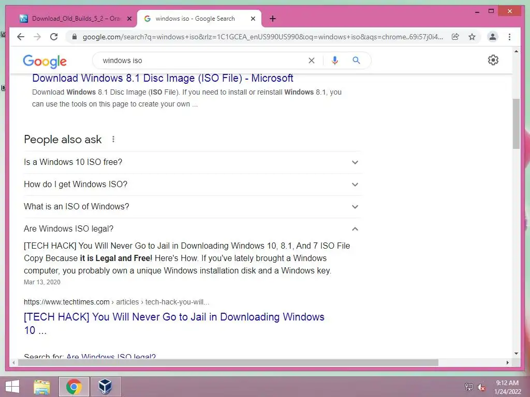Image resolution: width=530 pixels, height=397 pixels.
Task: Click the Chrome address bar URL
Action: tap(262, 37)
